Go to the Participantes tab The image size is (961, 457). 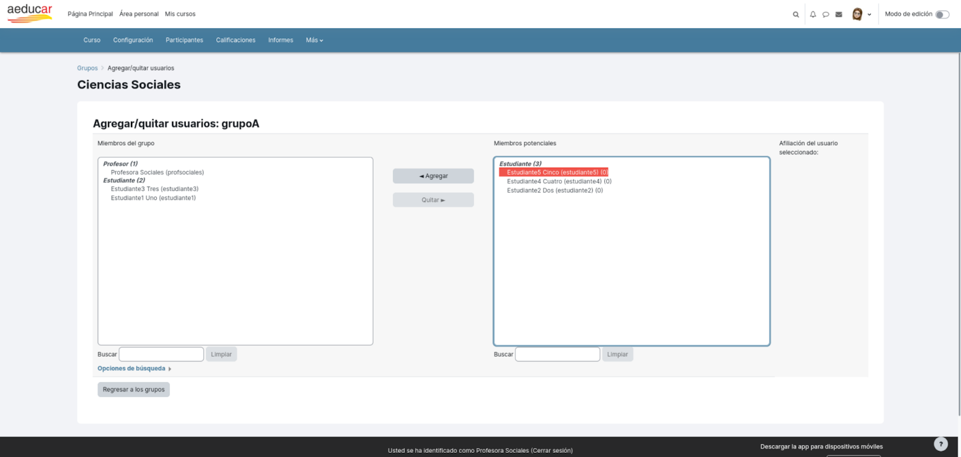[x=184, y=40]
